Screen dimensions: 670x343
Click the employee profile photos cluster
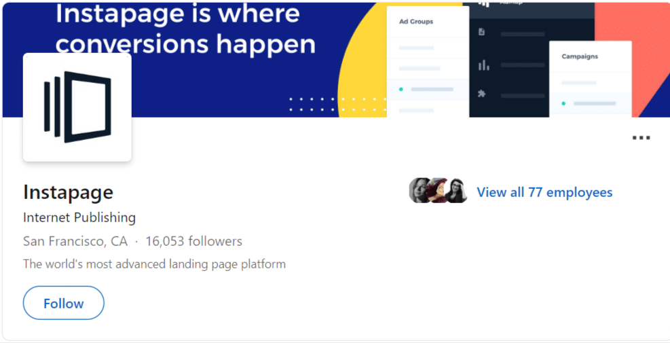point(438,190)
